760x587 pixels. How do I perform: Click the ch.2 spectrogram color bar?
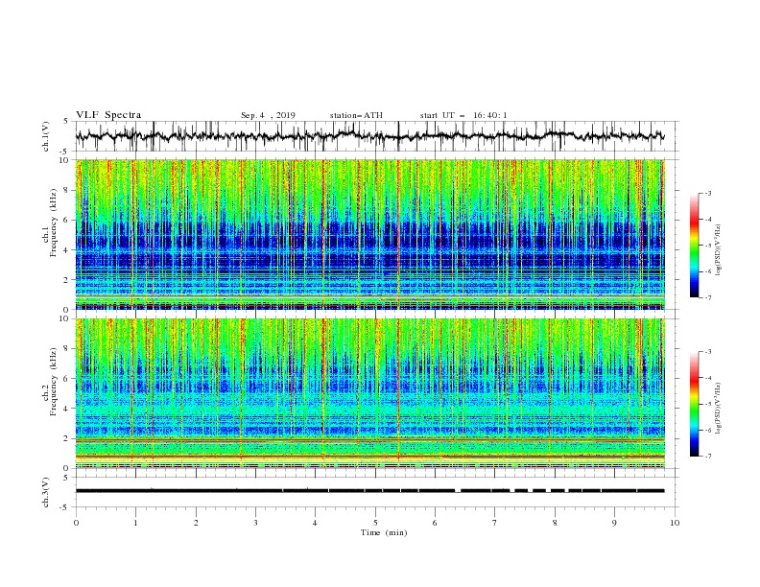(x=694, y=404)
